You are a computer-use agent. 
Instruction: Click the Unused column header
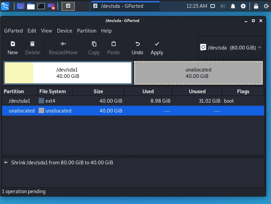point(197,91)
